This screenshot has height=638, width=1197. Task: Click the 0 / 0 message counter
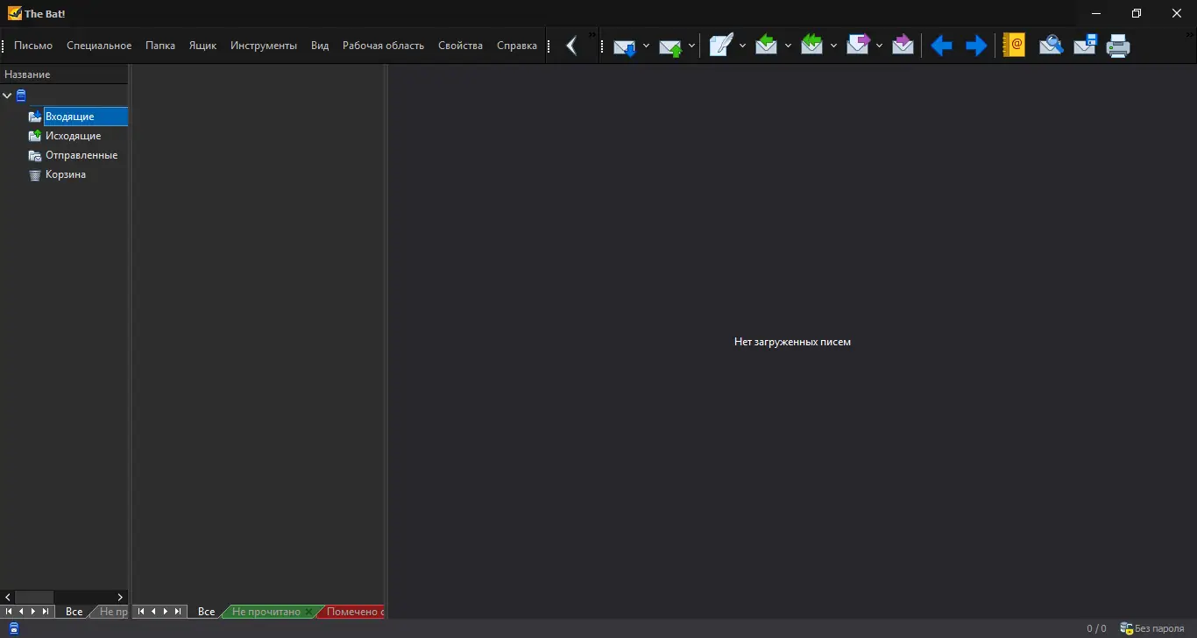coord(1096,628)
